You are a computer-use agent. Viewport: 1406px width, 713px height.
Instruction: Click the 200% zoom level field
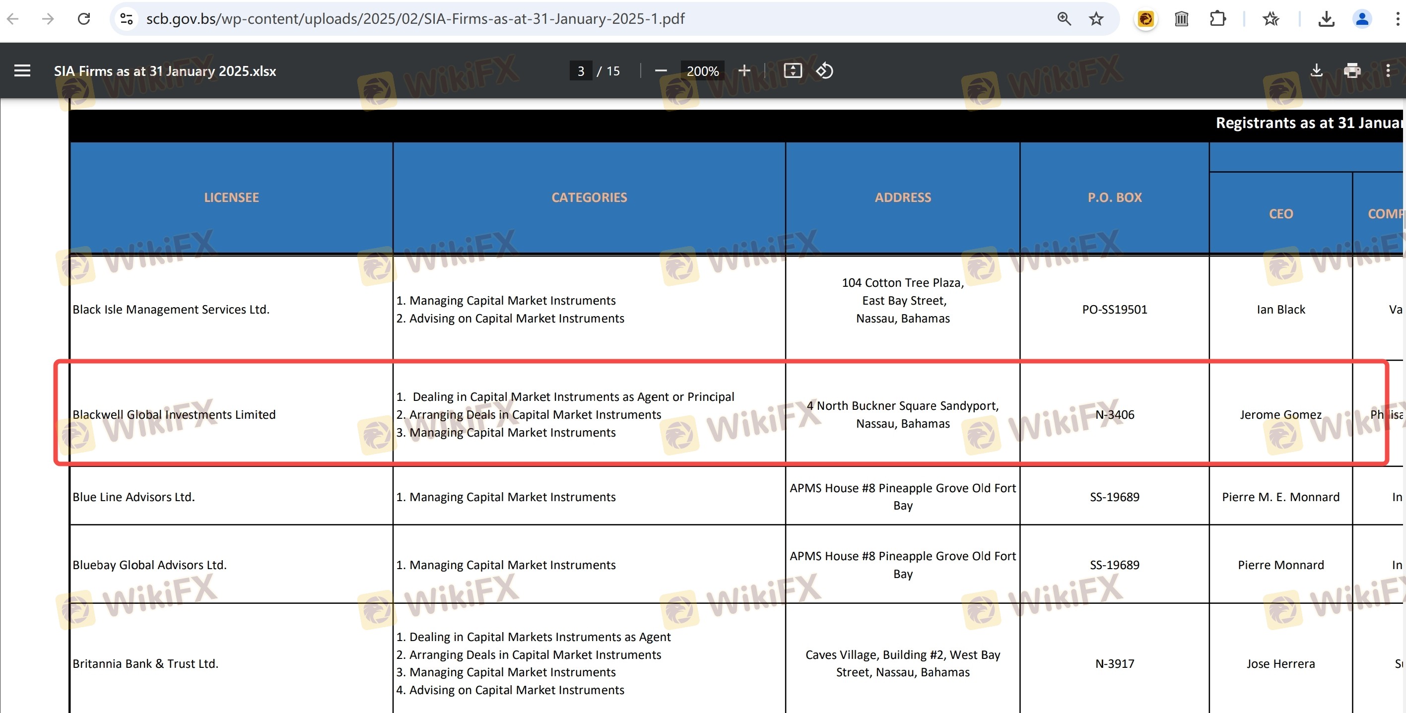tap(702, 70)
